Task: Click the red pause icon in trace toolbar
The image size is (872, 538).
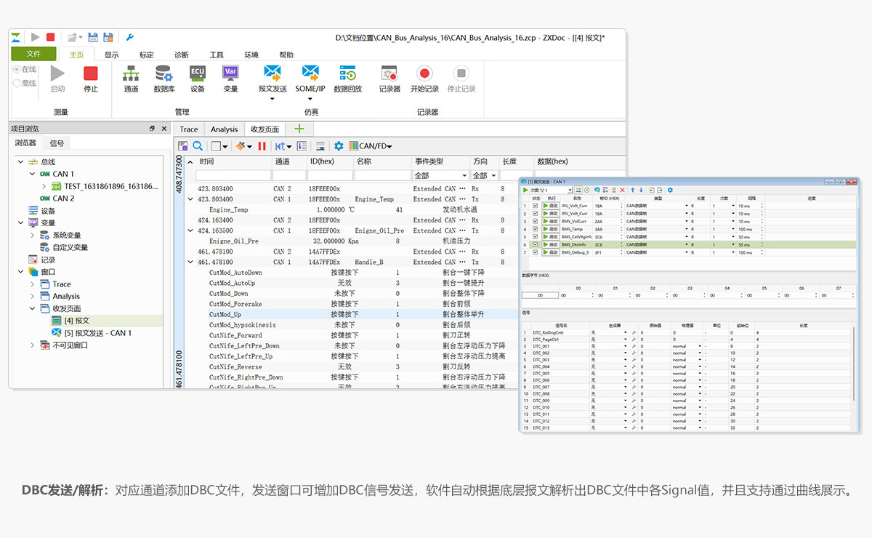Action: (x=262, y=146)
